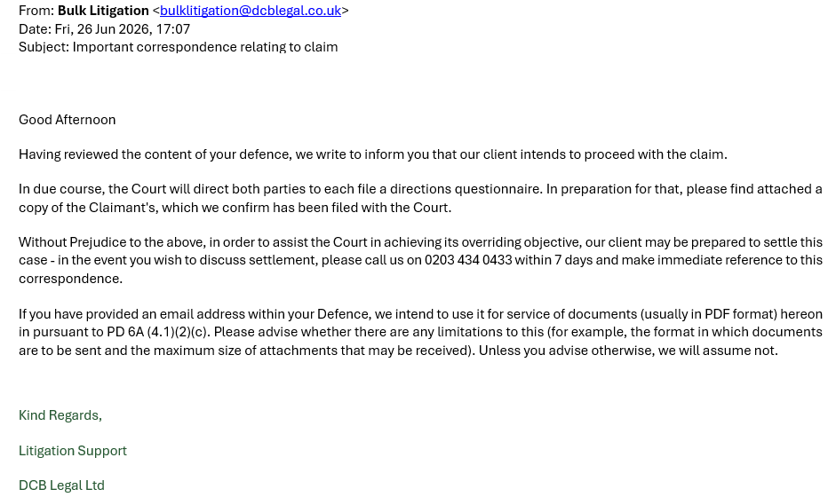Select the subject 'Important correspondence relating to claim'
The width and height of the screenshot is (828, 497).
[205, 47]
